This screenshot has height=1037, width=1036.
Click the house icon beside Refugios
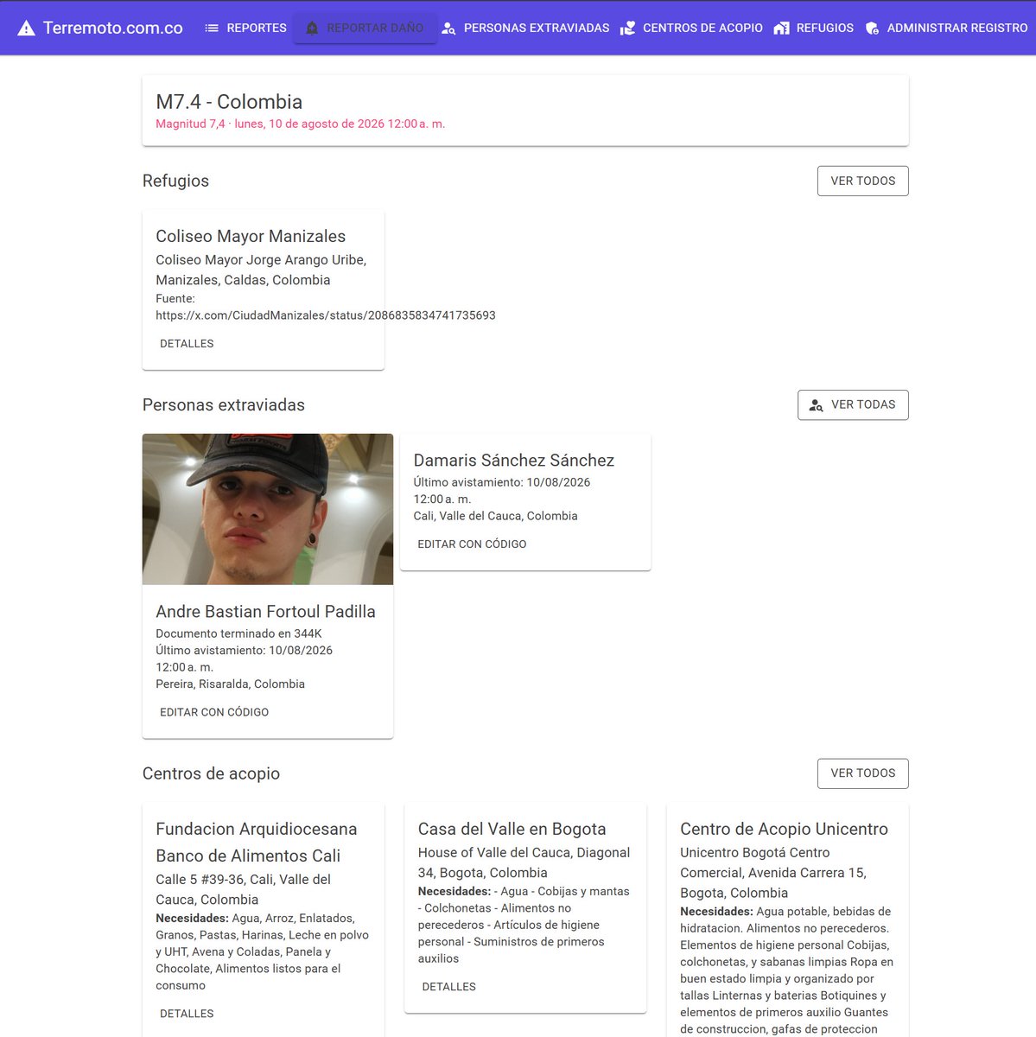[x=781, y=29]
